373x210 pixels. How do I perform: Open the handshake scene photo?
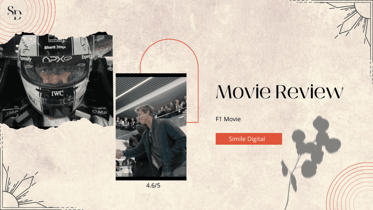pyautogui.click(x=151, y=127)
